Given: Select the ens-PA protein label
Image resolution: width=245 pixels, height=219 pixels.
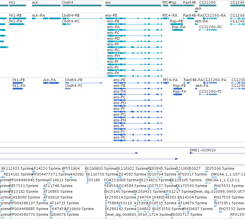Looking at the screenshot, I should (x=120, y=92).
